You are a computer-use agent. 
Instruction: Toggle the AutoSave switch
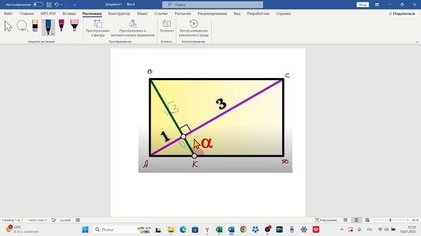38,5
